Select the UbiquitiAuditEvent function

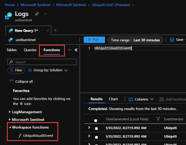click(x=36, y=135)
